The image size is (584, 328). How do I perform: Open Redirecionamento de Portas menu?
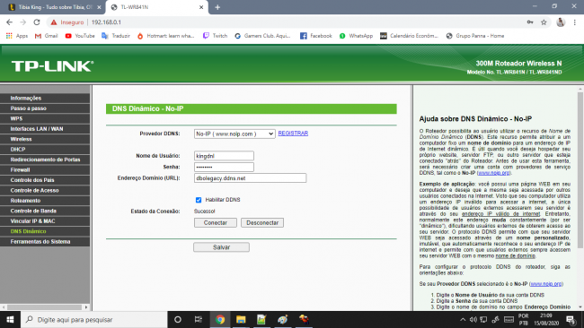tap(45, 160)
